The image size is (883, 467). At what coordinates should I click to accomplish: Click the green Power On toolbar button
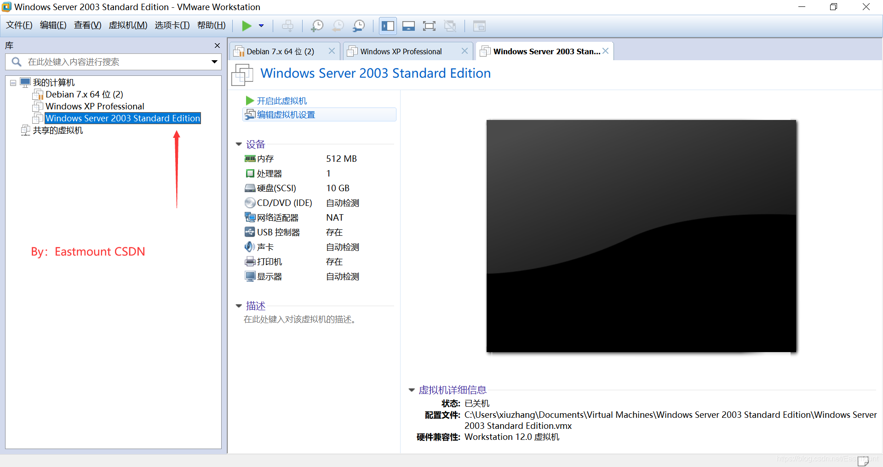(x=247, y=26)
